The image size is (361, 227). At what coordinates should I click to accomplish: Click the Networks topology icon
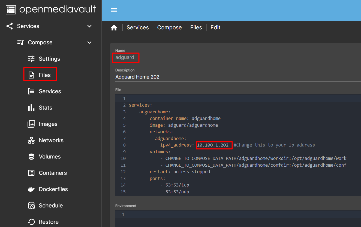pyautogui.click(x=31, y=140)
